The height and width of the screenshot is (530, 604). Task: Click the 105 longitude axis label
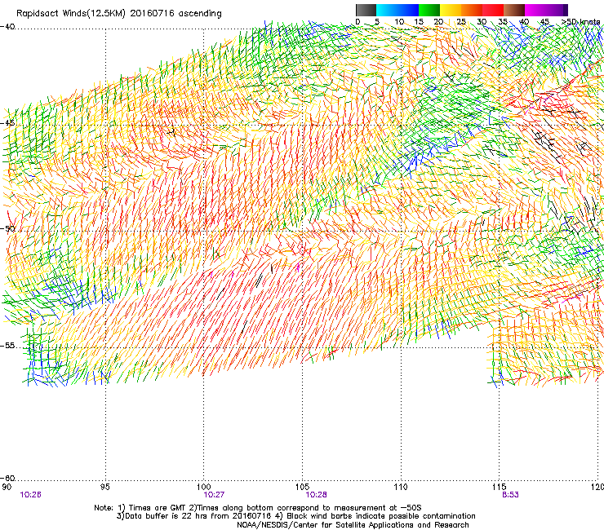[x=302, y=487]
